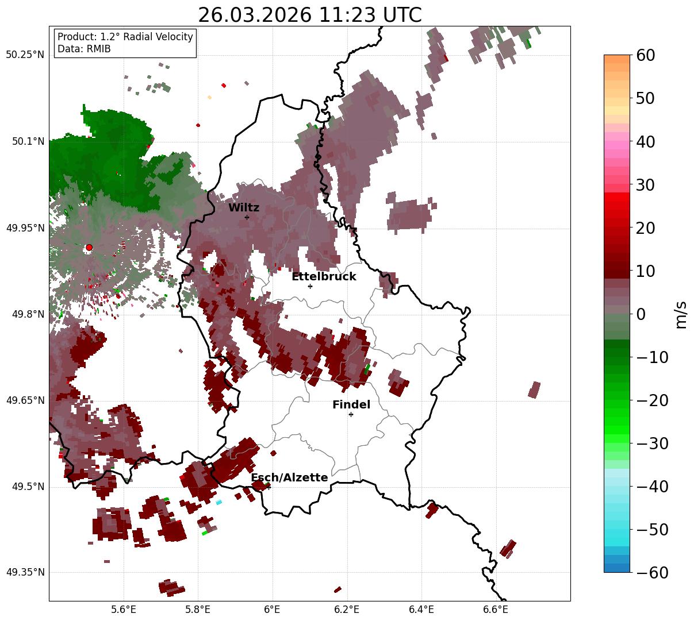Click the Wiltz city label
The height and width of the screenshot is (621, 694).
(x=244, y=208)
